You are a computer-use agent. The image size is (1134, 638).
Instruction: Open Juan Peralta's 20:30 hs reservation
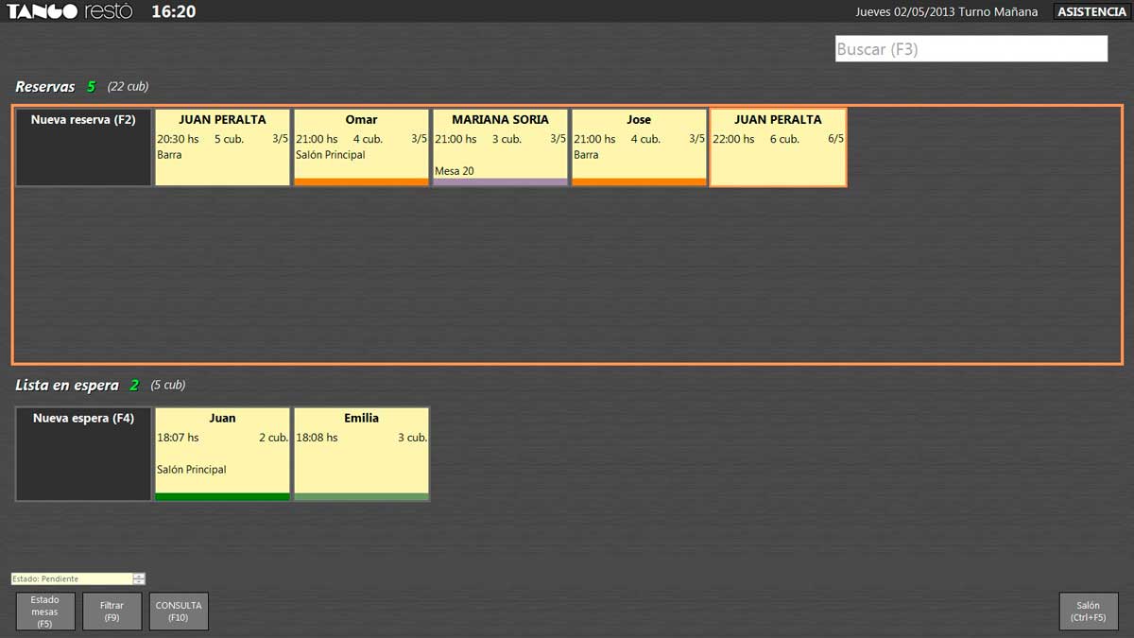[x=222, y=147]
